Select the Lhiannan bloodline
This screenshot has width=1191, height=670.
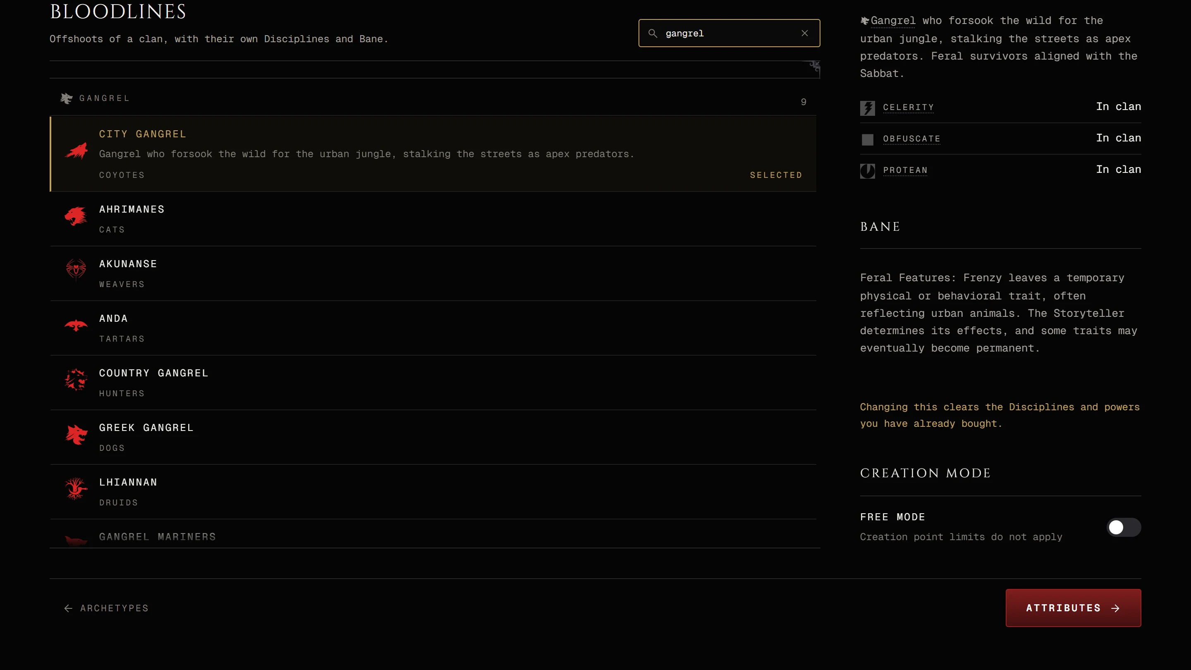pos(433,492)
